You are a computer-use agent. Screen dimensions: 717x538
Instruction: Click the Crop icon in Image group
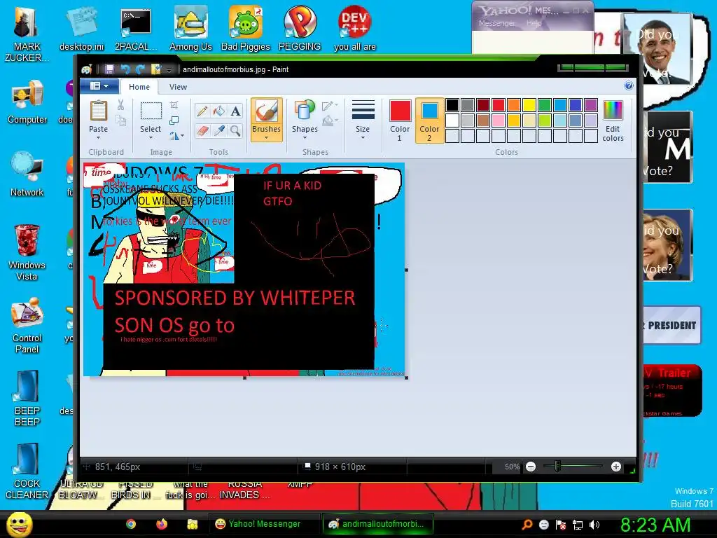[174, 105]
